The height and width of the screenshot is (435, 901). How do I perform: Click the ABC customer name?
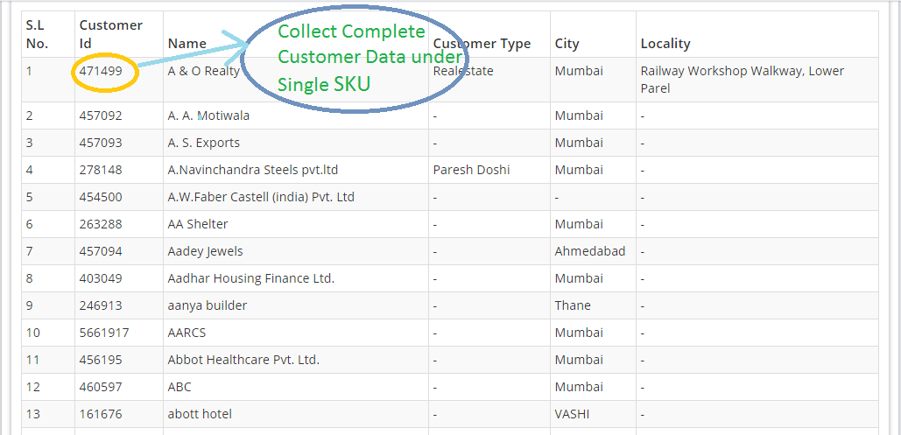pyautogui.click(x=179, y=387)
